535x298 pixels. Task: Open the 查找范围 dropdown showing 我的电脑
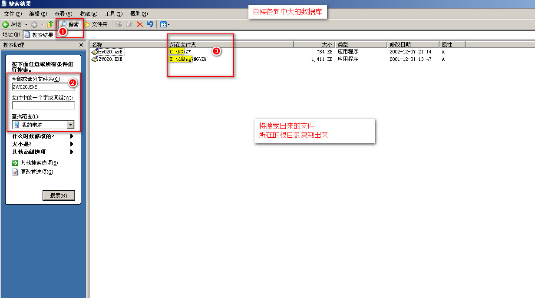click(x=71, y=125)
